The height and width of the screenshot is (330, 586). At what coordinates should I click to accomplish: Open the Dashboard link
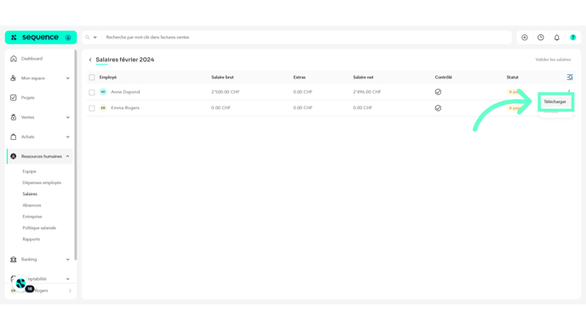tap(32, 59)
